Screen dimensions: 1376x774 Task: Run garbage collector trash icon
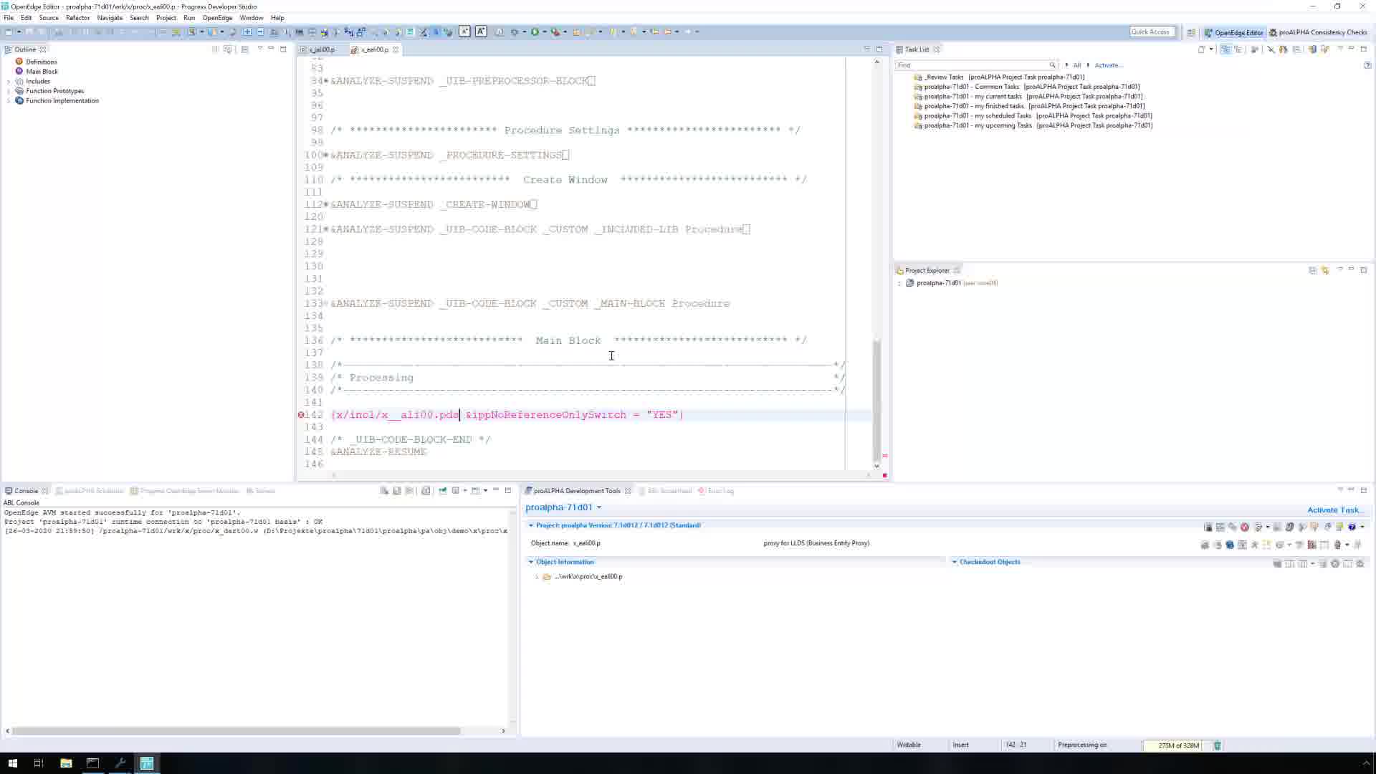pos(1218,745)
